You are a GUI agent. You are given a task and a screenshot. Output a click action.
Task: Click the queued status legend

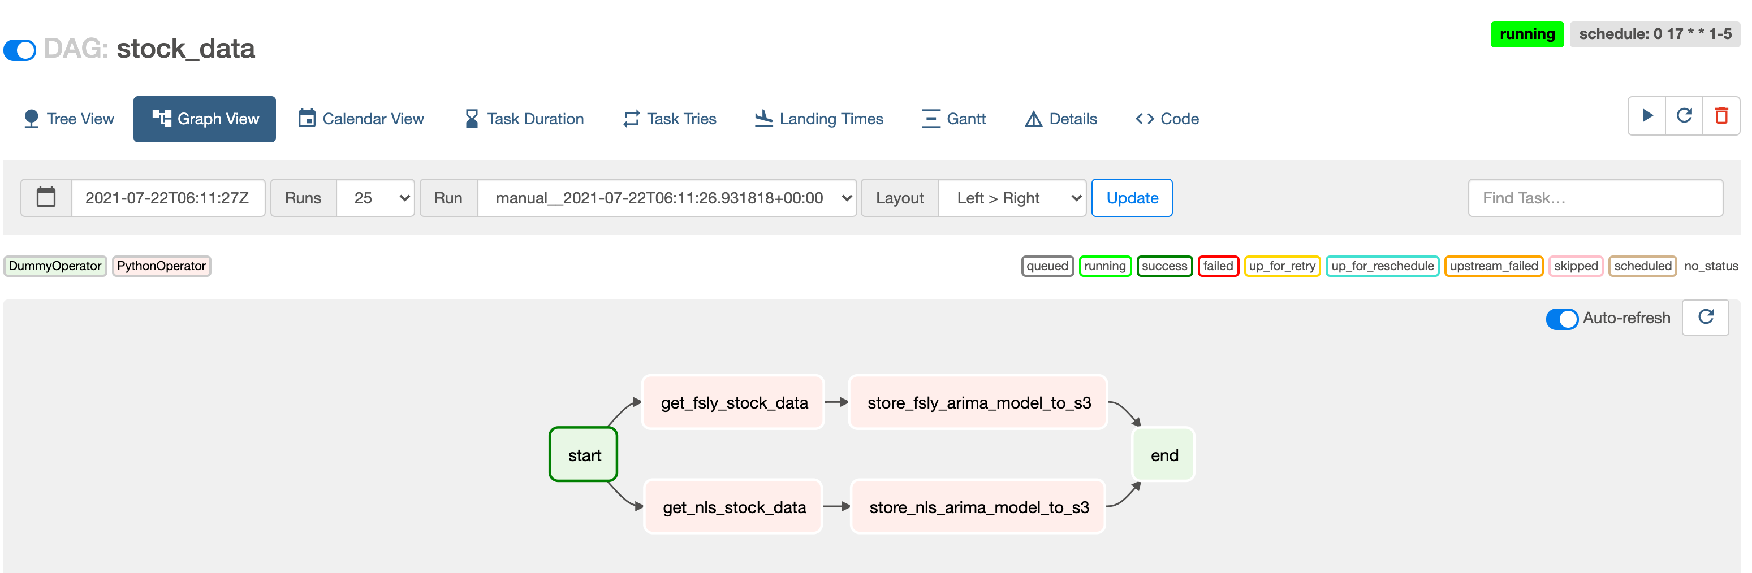tap(1047, 266)
